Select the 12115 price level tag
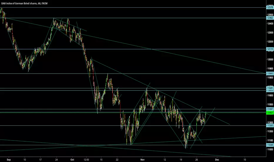This screenshot has height=162, width=274. pyautogui.click(x=270, y=49)
